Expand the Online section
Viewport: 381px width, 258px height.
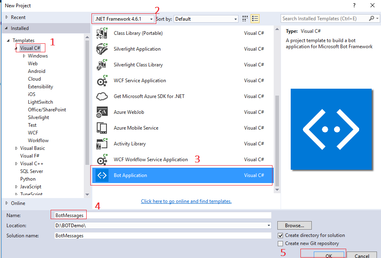coord(7,203)
